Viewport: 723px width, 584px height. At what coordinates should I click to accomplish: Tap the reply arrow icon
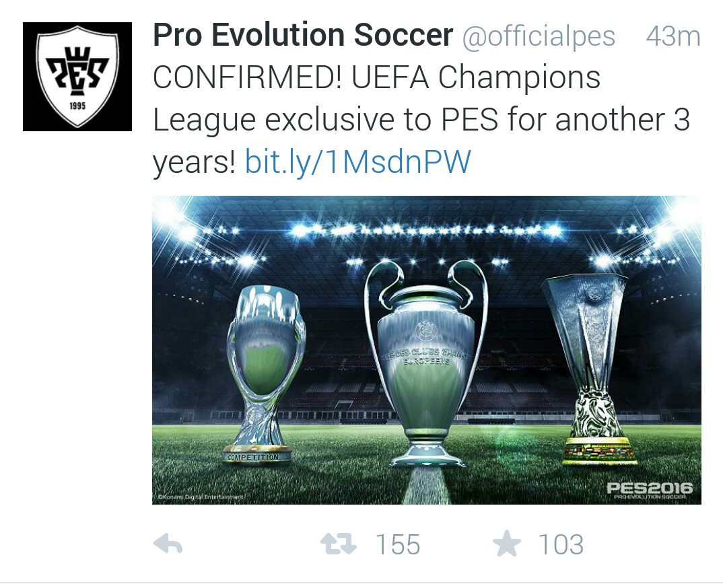[168, 544]
